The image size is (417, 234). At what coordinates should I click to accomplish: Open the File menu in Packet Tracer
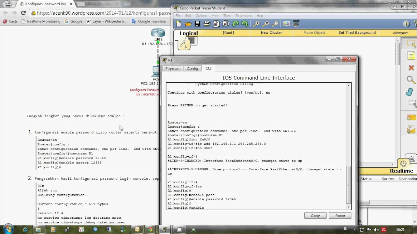pyautogui.click(x=178, y=16)
